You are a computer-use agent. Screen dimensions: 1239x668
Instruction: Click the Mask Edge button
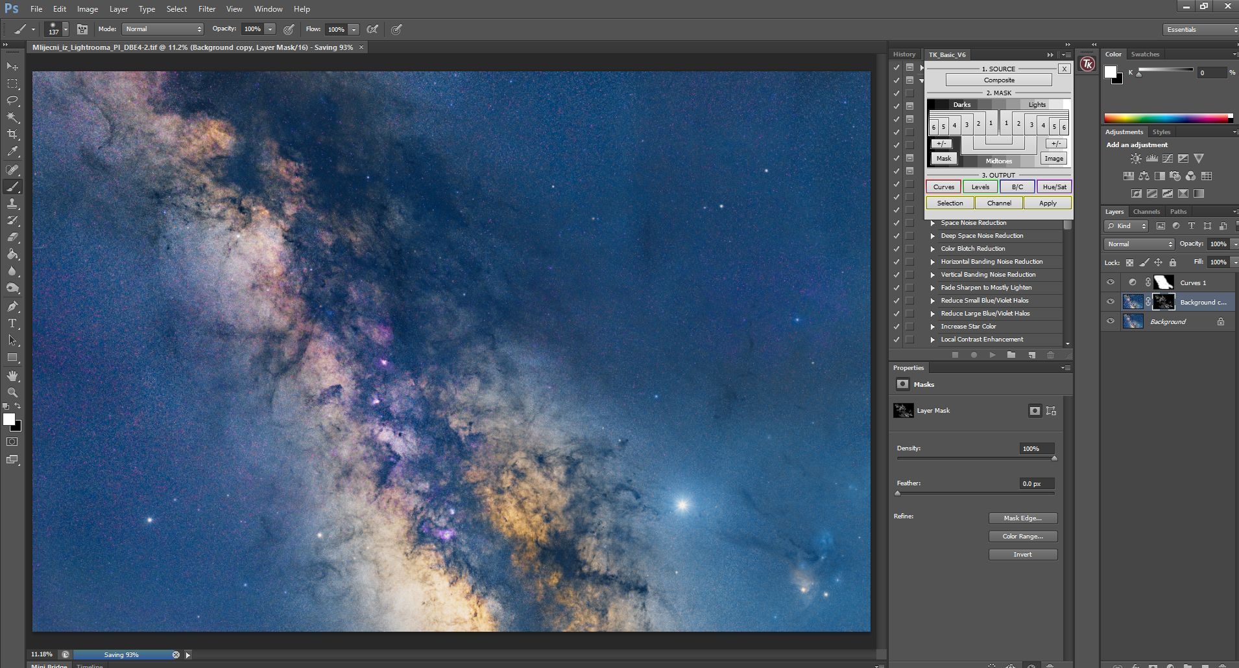(1022, 518)
